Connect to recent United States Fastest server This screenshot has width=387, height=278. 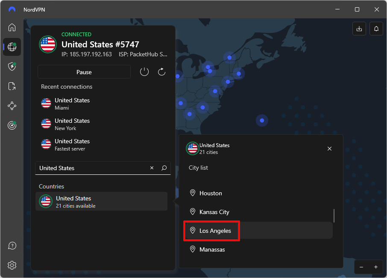(103, 145)
